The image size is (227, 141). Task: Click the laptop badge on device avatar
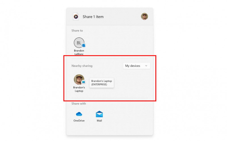(x=83, y=82)
